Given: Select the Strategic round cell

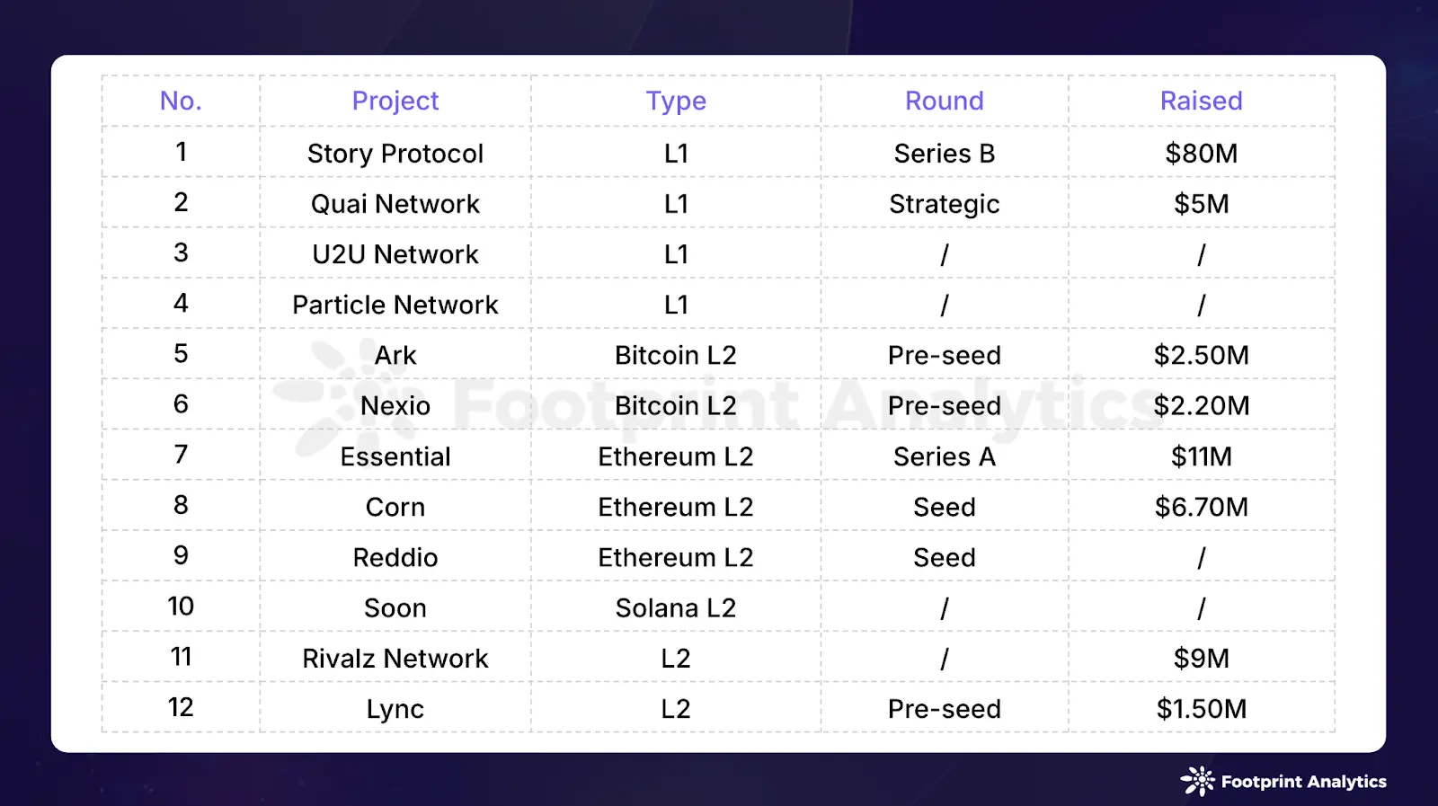Looking at the screenshot, I should [945, 204].
